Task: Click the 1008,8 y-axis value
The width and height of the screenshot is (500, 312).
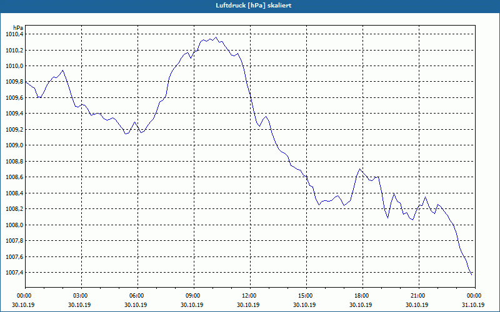Action: click(x=14, y=162)
